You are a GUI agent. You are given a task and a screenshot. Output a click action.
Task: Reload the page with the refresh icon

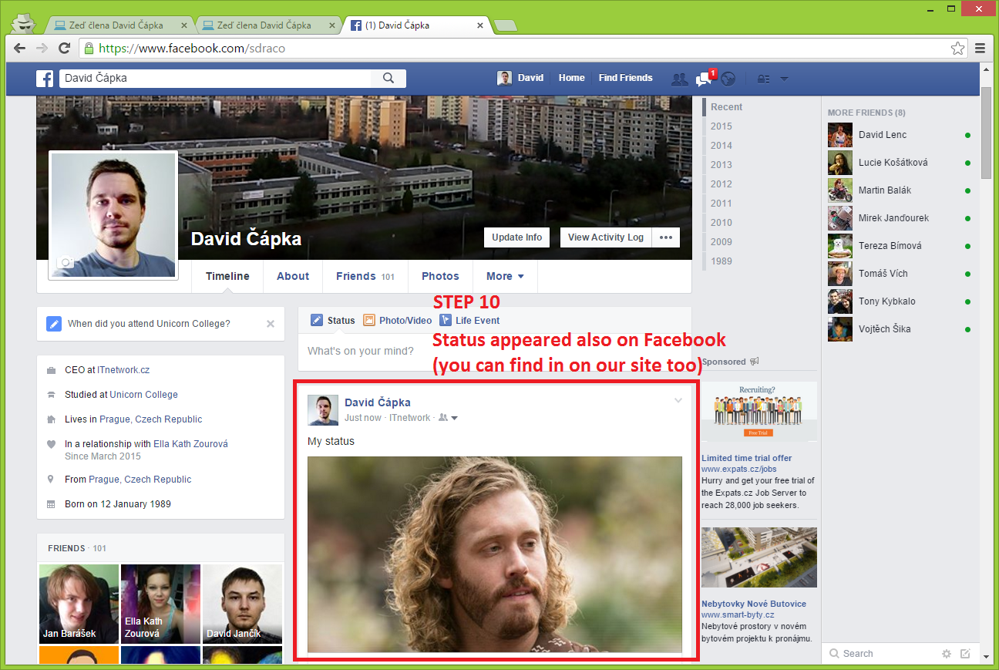point(65,48)
